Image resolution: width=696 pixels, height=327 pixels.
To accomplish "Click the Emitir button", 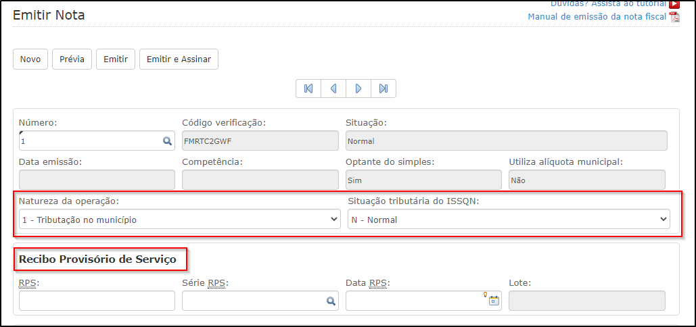I will tap(116, 59).
